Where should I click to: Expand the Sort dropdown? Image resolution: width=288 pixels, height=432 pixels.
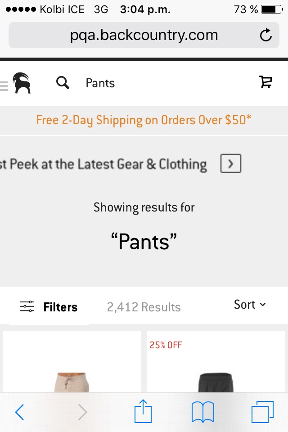click(250, 305)
